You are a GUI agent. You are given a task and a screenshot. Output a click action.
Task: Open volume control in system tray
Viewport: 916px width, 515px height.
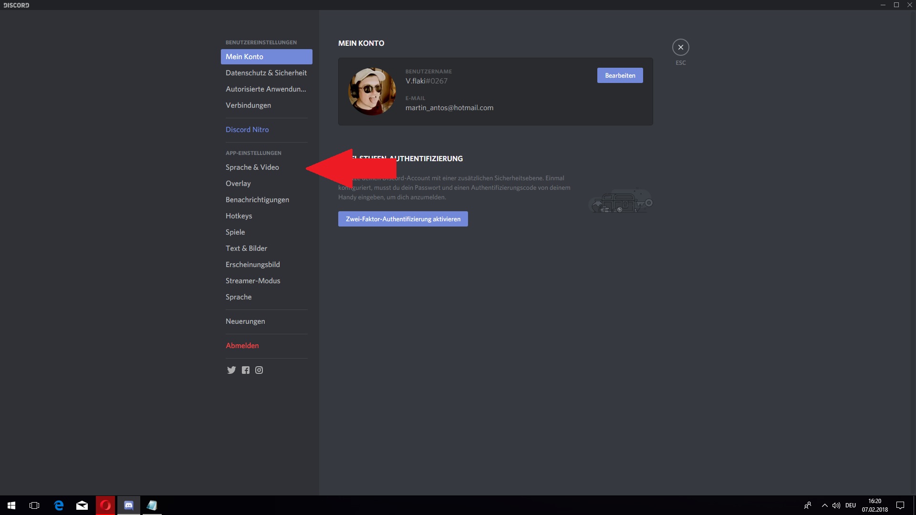(836, 505)
